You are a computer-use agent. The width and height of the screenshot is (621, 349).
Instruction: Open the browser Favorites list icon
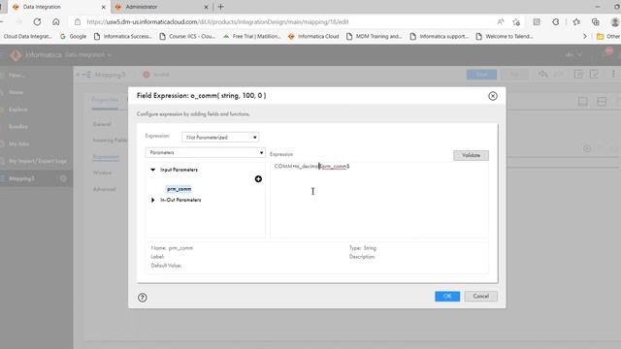576,22
